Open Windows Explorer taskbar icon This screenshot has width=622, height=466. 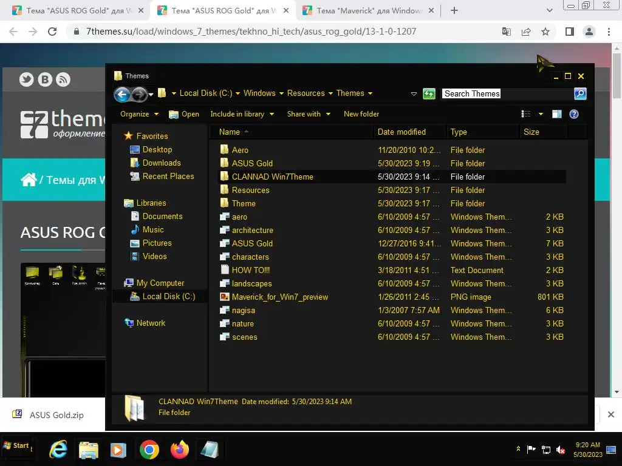[89, 450]
